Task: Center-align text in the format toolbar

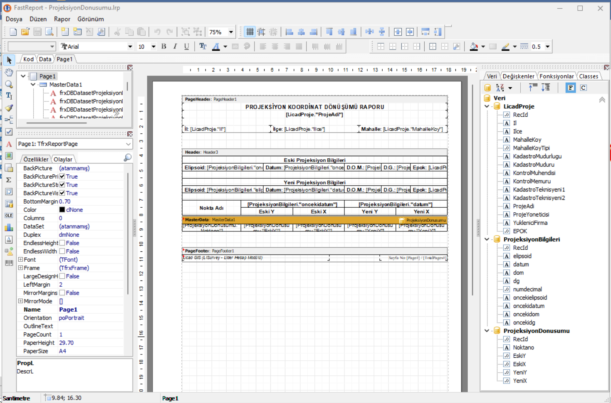Action: pyautogui.click(x=275, y=47)
